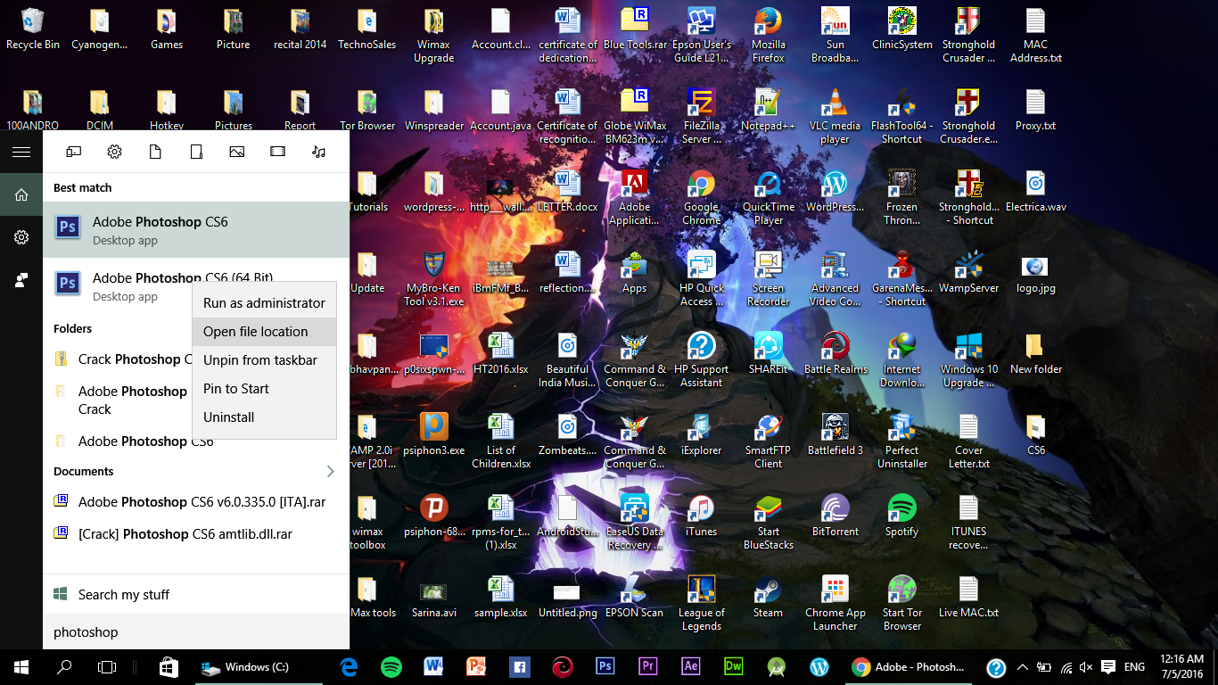
Task: Open volume icon in system tray
Action: click(1086, 667)
